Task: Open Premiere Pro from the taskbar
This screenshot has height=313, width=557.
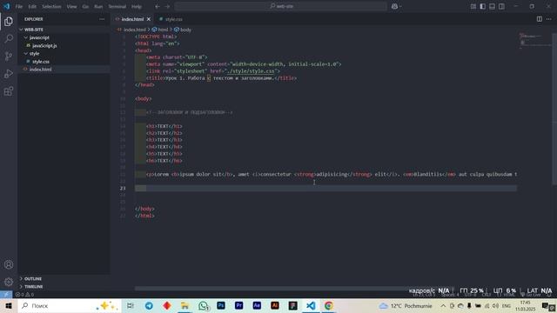Action: [238, 305]
